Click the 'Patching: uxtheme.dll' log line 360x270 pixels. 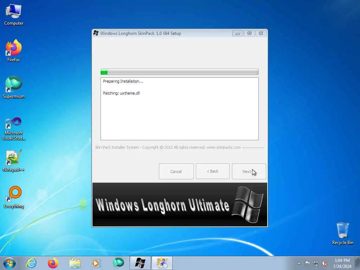[x=121, y=93]
